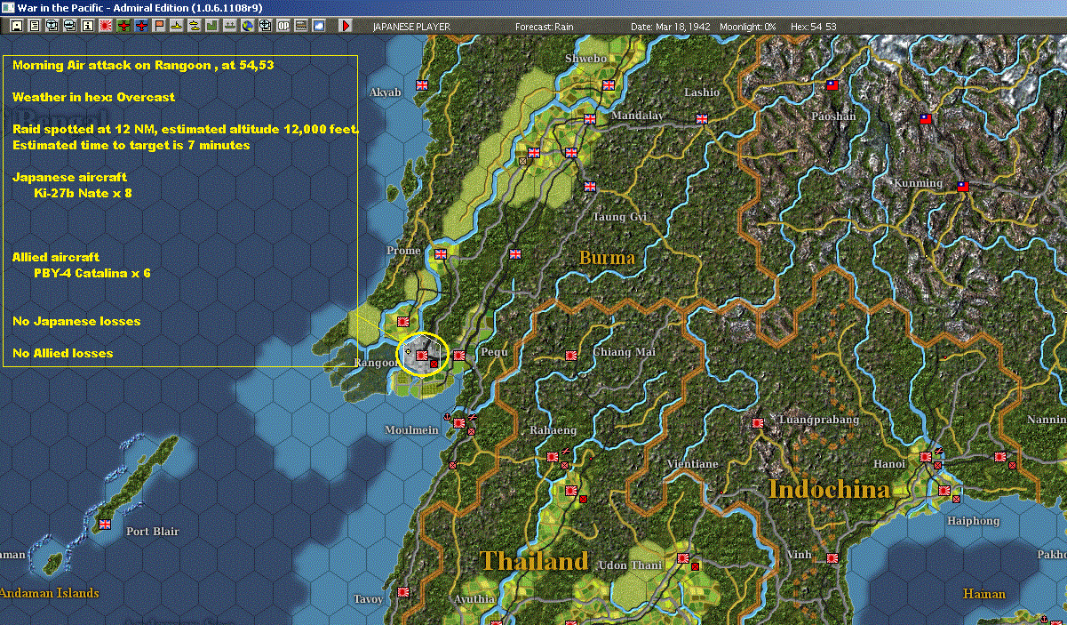The height and width of the screenshot is (625, 1067).
Task: Click the War in the Pacific title bar
Action: tap(533, 7)
